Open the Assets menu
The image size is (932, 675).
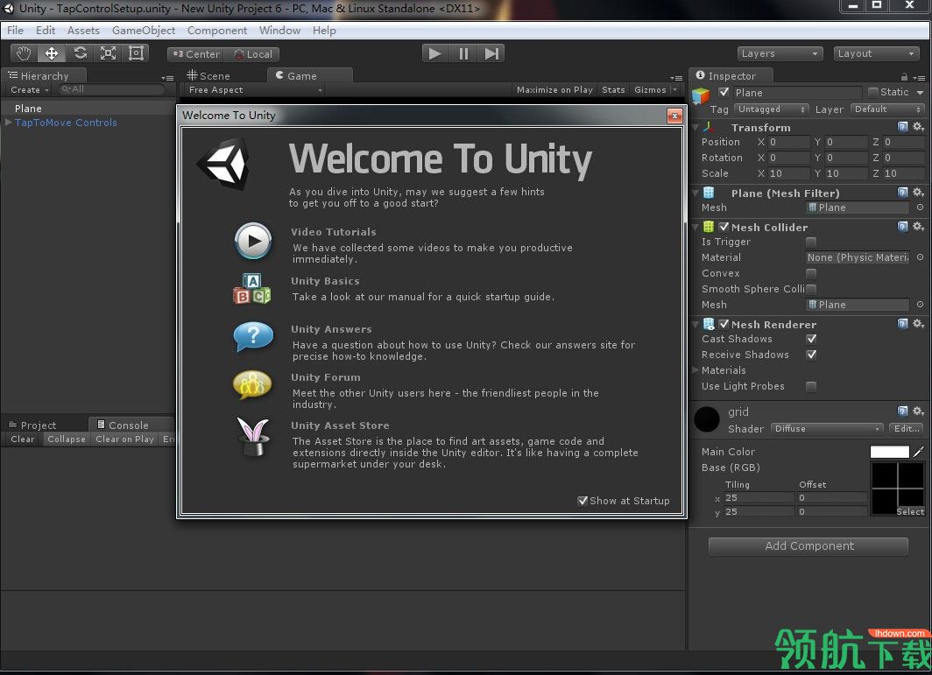83,31
